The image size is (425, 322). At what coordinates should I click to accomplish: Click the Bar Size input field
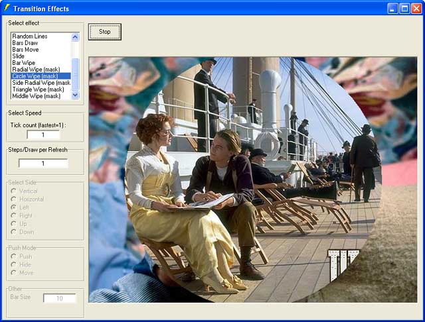[x=59, y=298]
